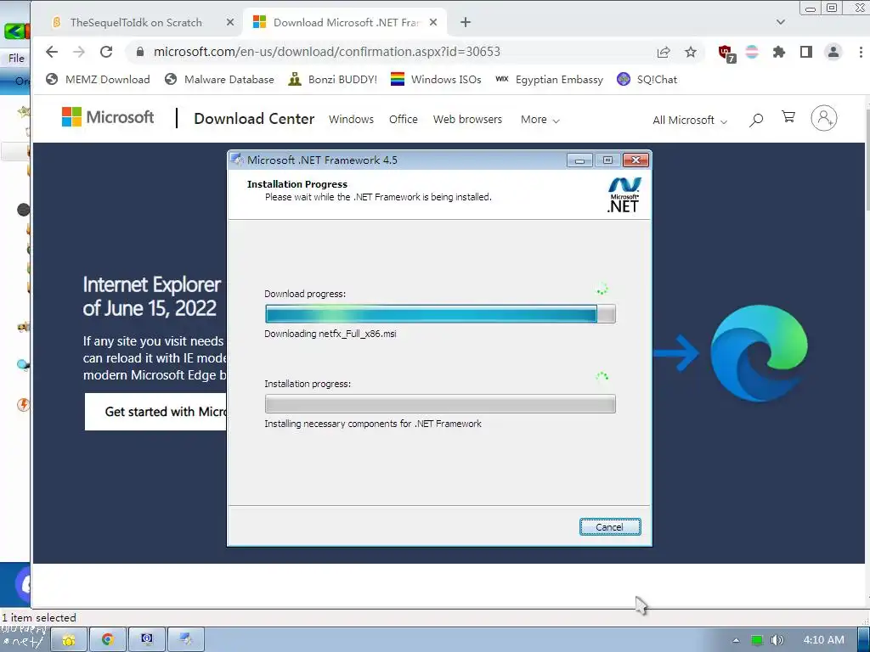This screenshot has width=870, height=652.
Task: Click the Download progress bar
Action: 440,314
